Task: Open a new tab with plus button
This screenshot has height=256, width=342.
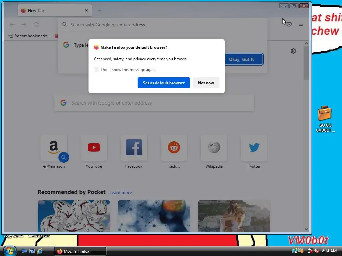Action: pyautogui.click(x=99, y=10)
